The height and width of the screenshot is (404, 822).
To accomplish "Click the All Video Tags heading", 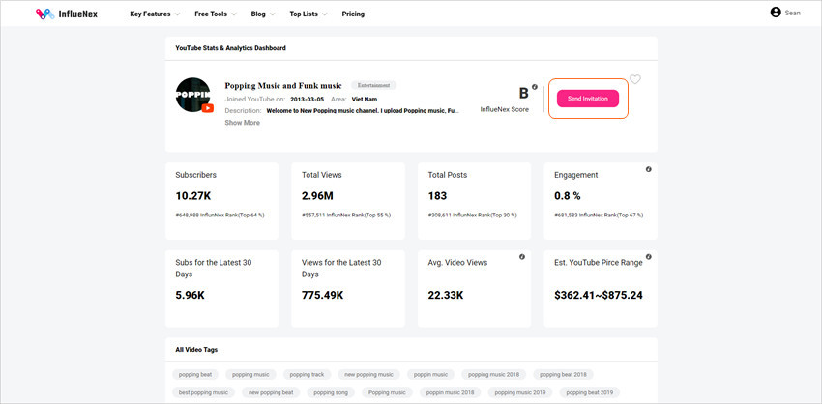I will (196, 350).
